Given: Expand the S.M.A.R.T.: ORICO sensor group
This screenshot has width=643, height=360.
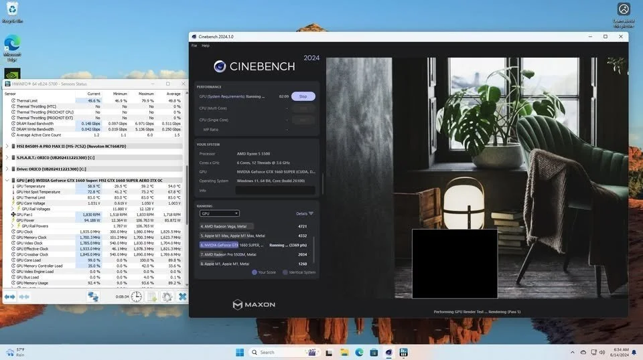Looking at the screenshot, I should pos(7,158).
